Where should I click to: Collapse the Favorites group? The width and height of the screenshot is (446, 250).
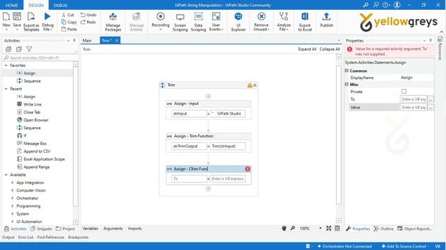(6, 65)
